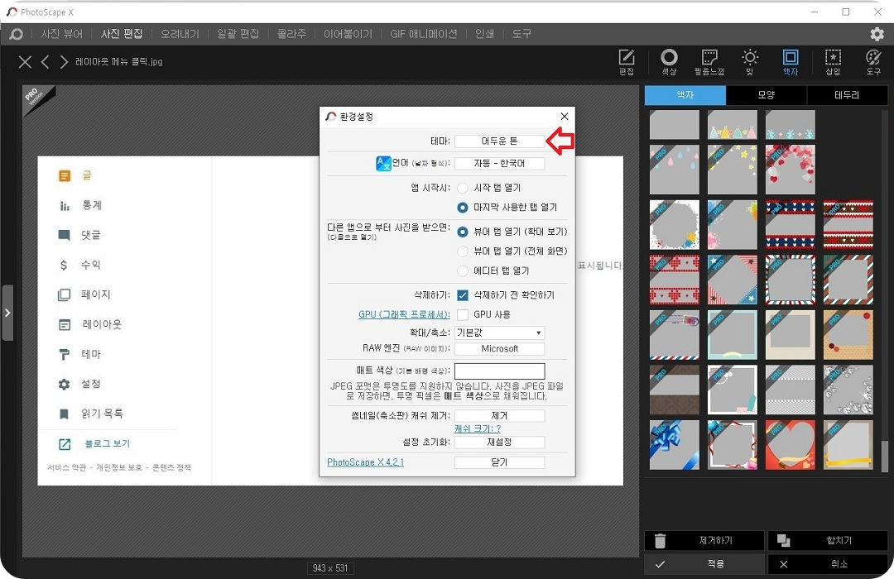Click the 블로그 보기 external link icon
894x579 pixels.
65,444
